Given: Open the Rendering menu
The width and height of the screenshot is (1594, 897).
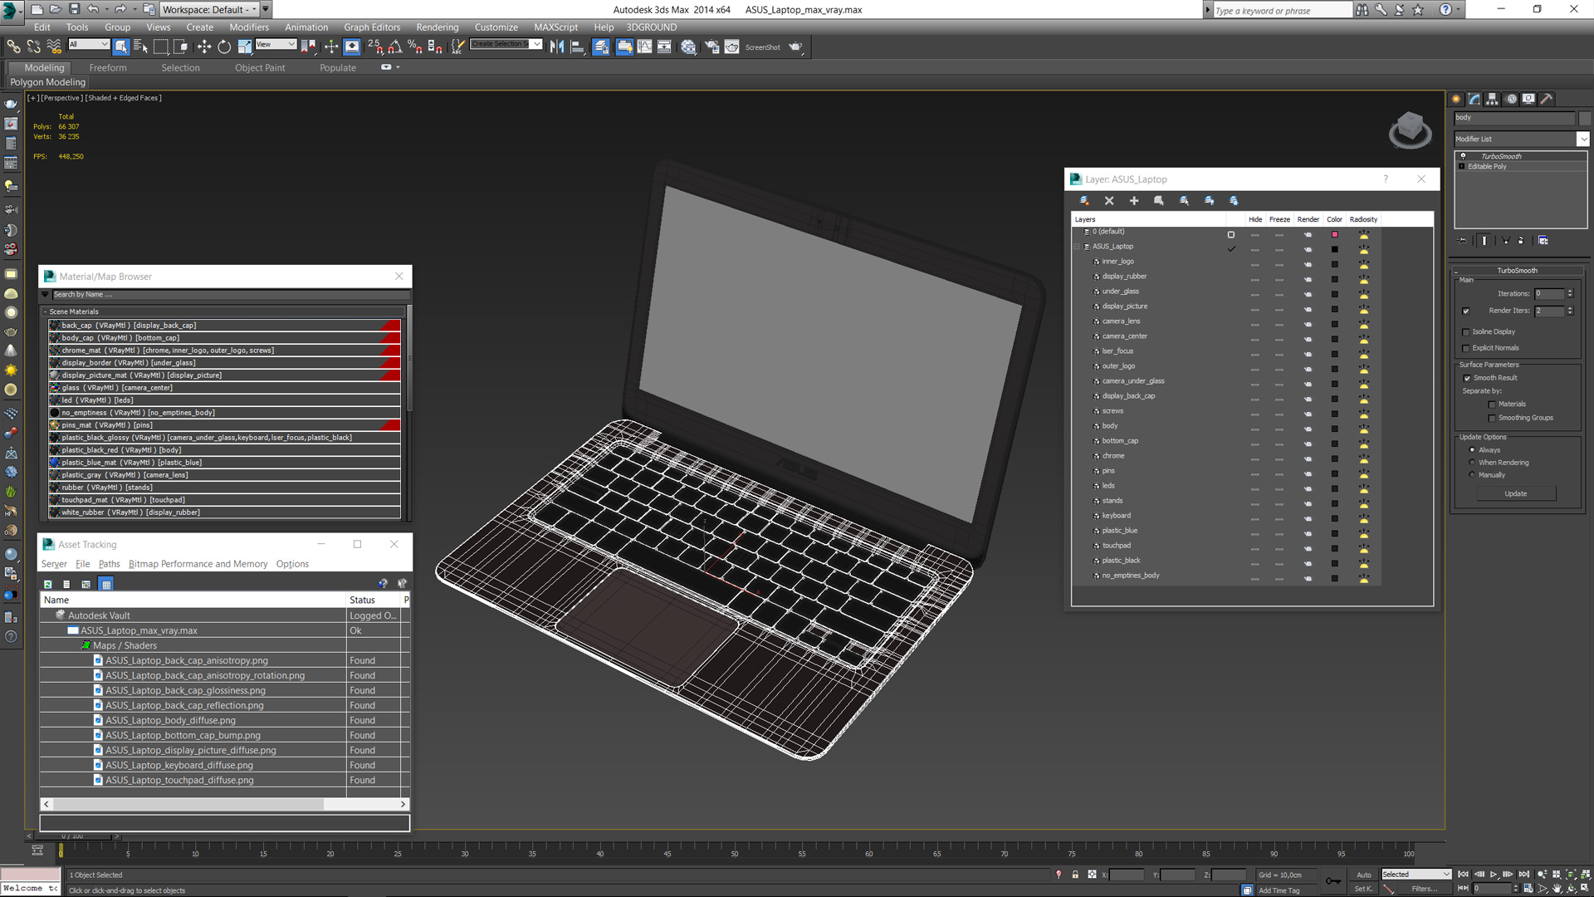Looking at the screenshot, I should click(x=437, y=27).
